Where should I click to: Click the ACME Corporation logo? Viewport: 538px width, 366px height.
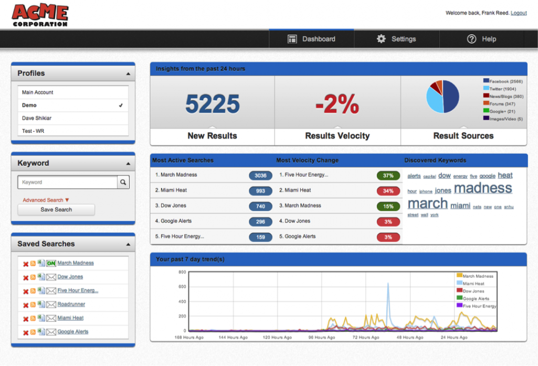pos(39,14)
